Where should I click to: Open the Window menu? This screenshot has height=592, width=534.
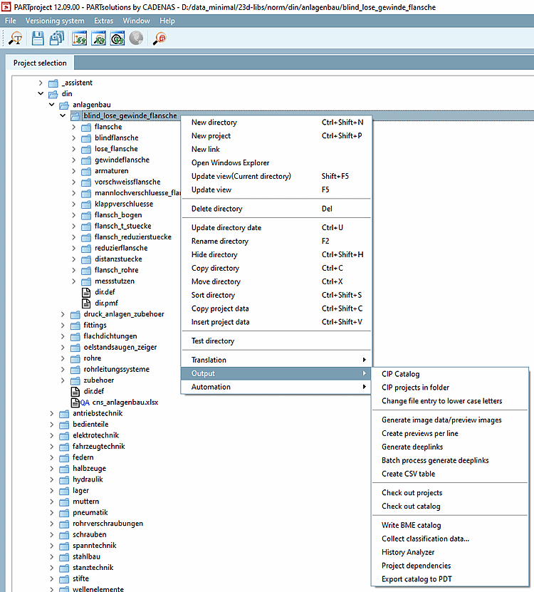136,21
